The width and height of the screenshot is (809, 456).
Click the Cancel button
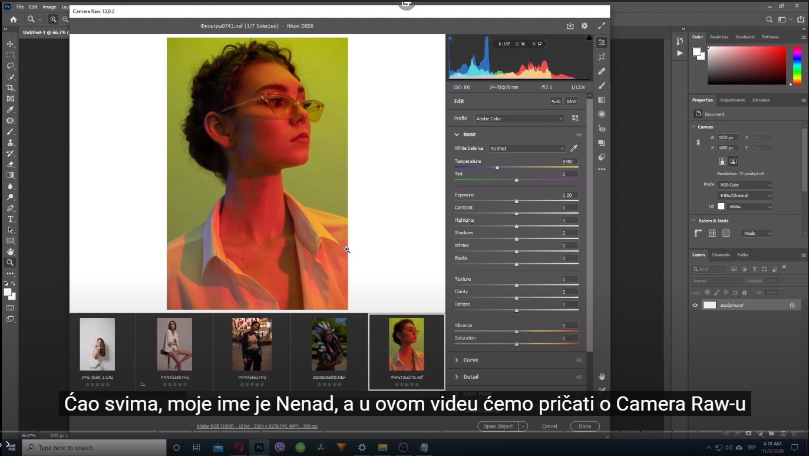549,426
